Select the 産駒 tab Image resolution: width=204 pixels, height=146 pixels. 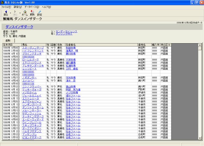pyautogui.click(x=8, y=41)
